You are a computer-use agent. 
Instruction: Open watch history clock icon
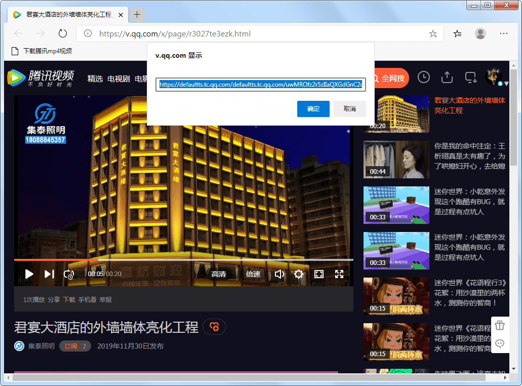point(423,78)
